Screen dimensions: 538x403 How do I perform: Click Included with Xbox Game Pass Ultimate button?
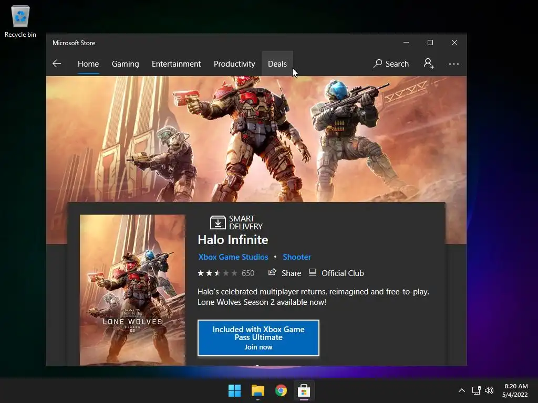(258, 338)
